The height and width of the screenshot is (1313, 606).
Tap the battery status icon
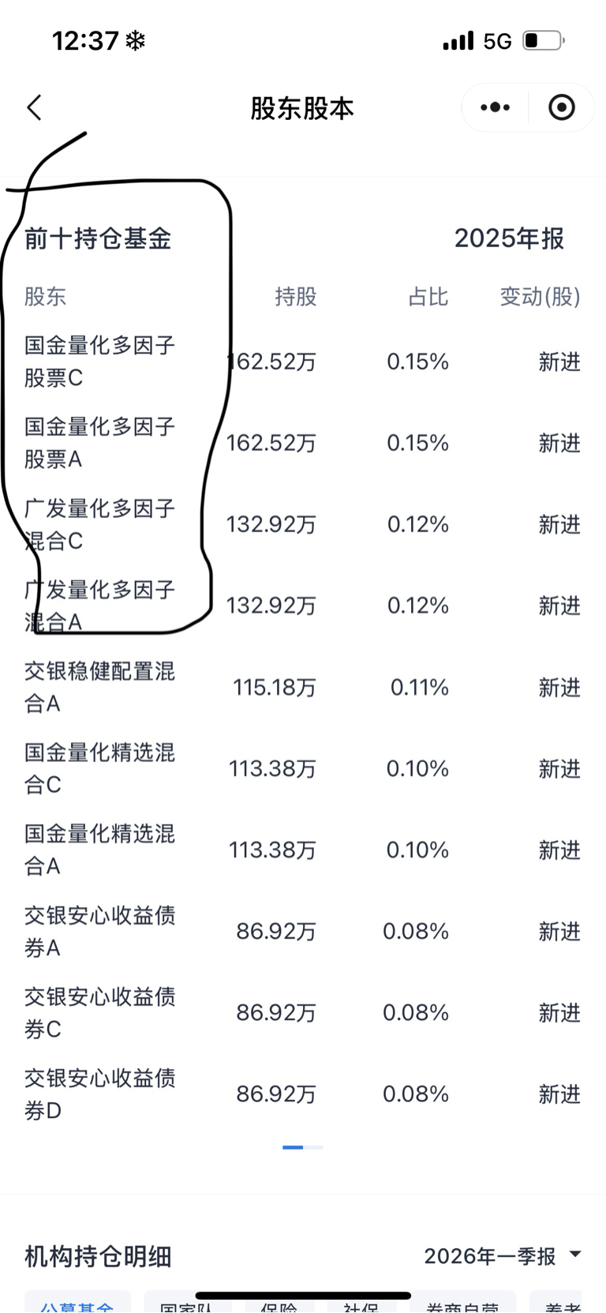point(544,40)
